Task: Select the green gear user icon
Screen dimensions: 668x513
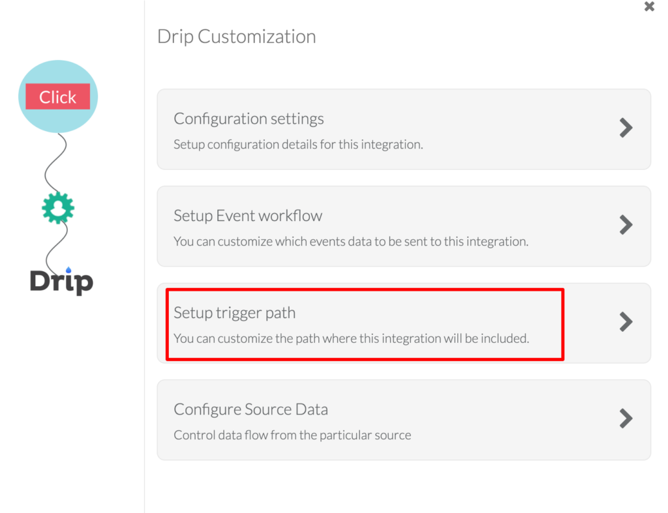Action: tap(58, 208)
